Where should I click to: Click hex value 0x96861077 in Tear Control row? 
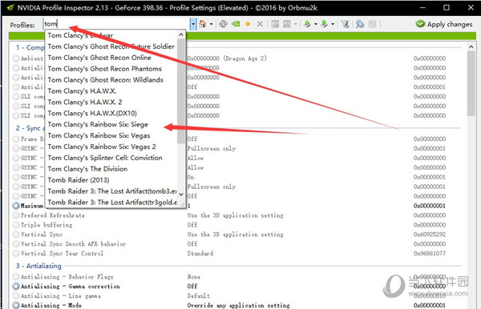[430, 253]
